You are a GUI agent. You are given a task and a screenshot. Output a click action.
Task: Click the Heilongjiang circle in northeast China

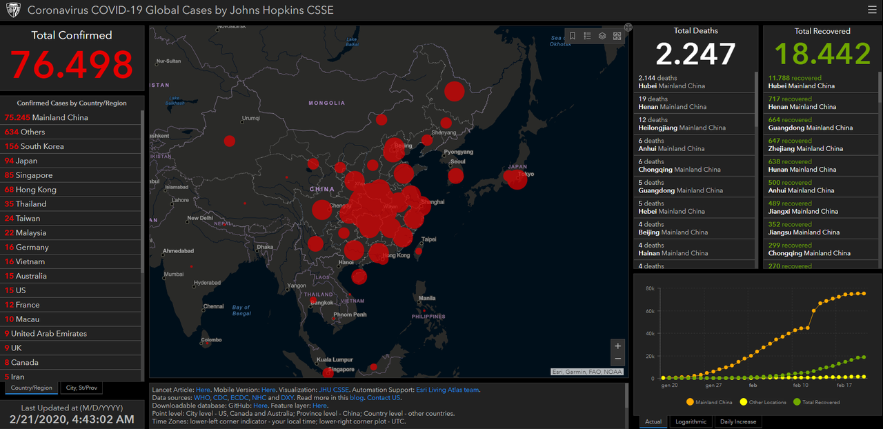coord(454,91)
